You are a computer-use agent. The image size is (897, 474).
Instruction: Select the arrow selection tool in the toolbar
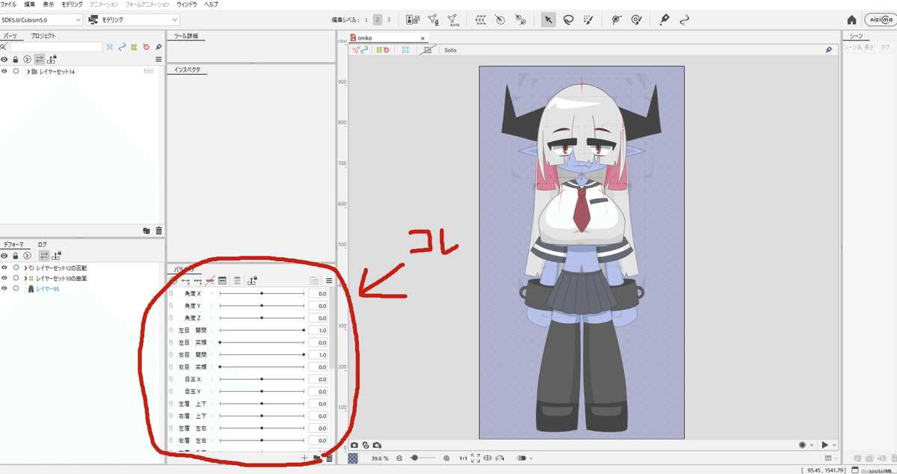(x=549, y=19)
